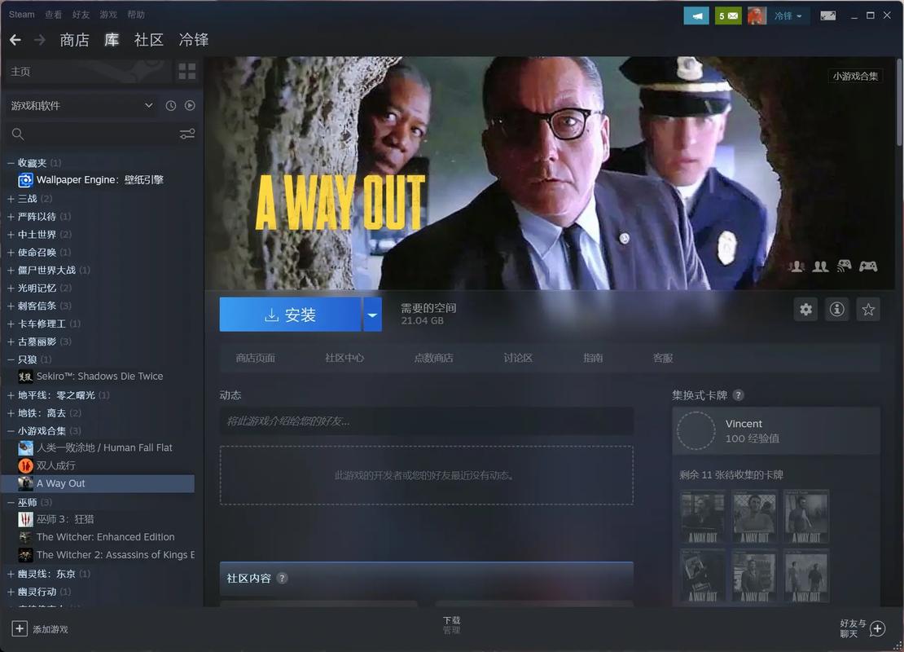Expand the 三战 category
Viewport: 904px width, 652px height.
click(x=11, y=199)
